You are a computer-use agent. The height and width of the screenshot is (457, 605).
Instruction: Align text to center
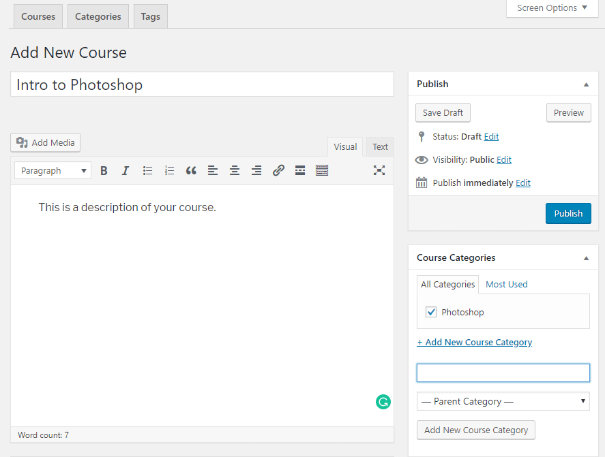(234, 170)
